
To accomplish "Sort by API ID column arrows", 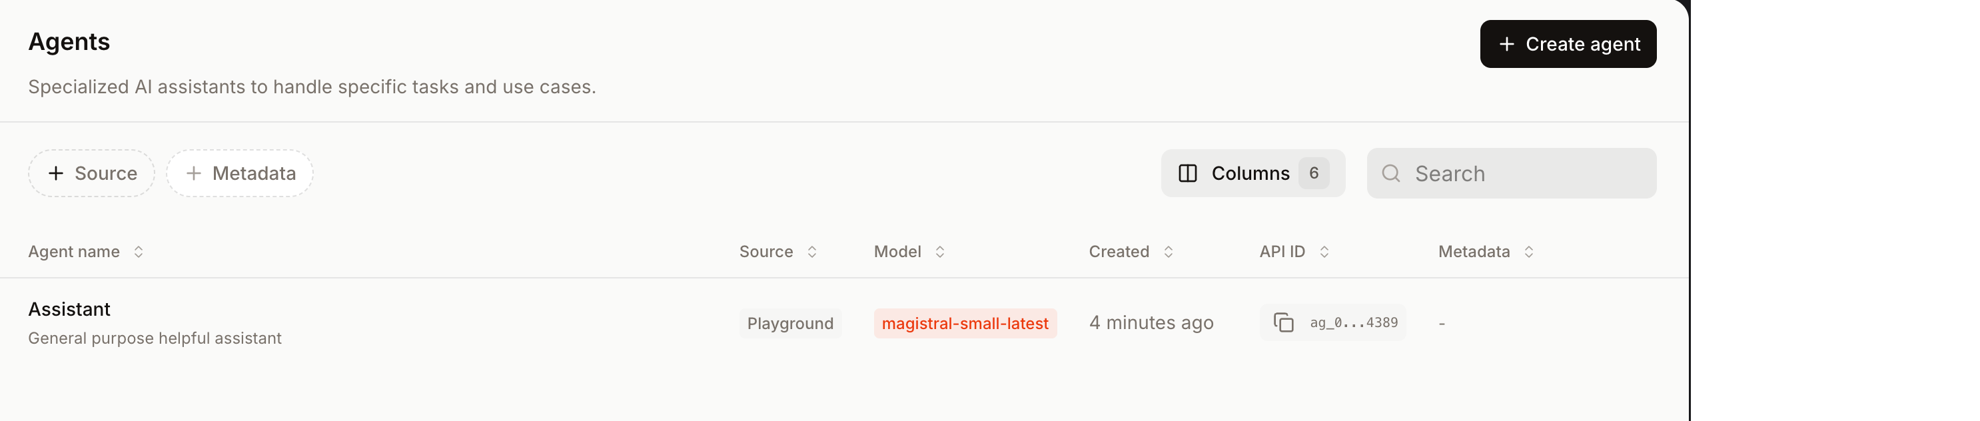I will pyautogui.click(x=1324, y=252).
